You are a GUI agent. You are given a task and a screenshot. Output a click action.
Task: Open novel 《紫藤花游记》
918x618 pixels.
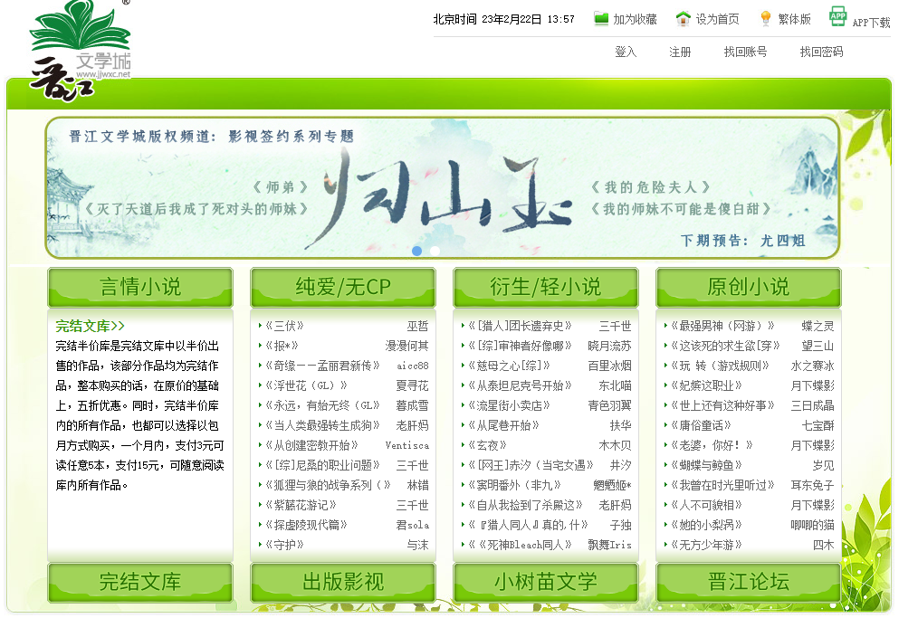coord(301,505)
